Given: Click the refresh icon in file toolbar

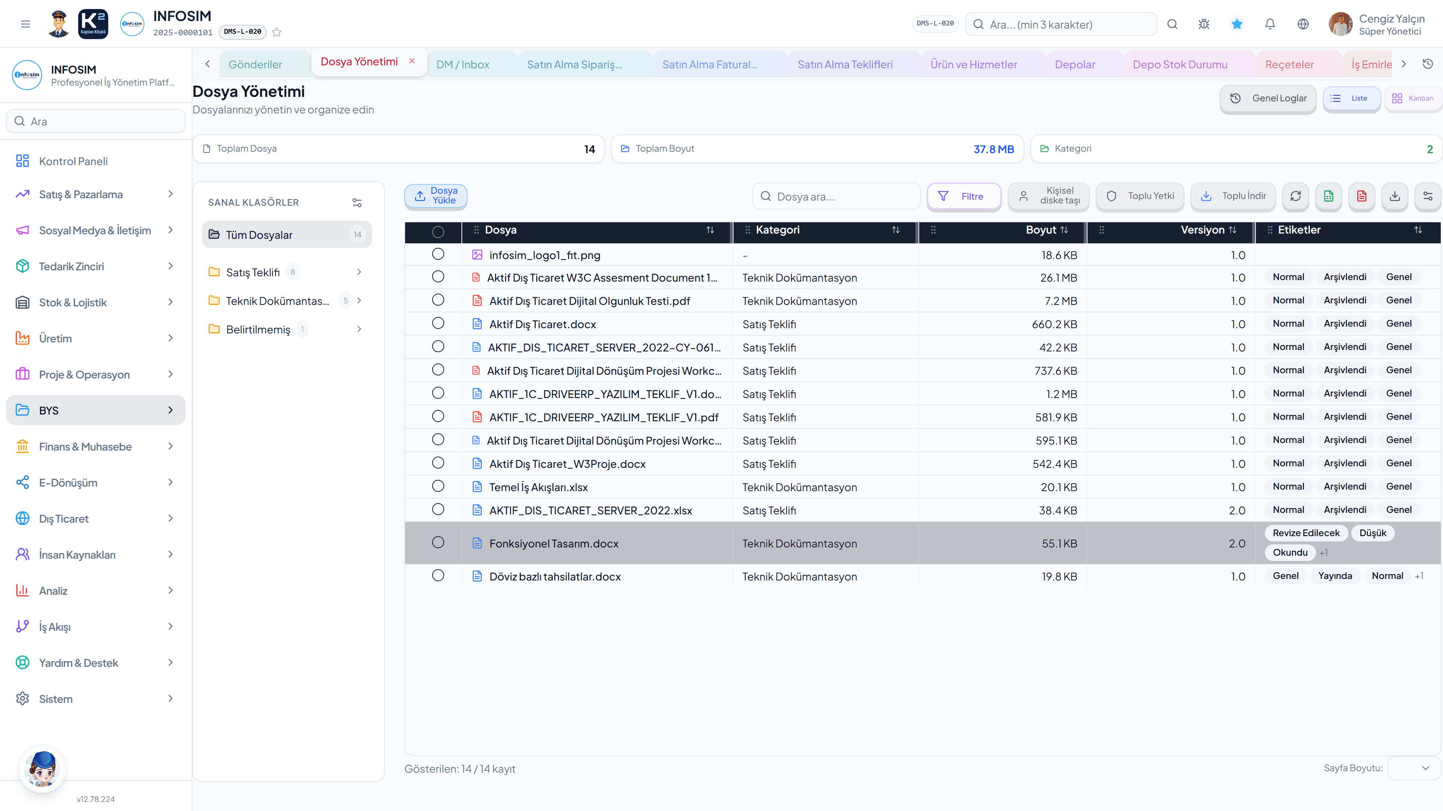Looking at the screenshot, I should point(1295,196).
